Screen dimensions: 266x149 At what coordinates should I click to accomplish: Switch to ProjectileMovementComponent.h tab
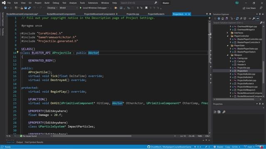point(100,14)
